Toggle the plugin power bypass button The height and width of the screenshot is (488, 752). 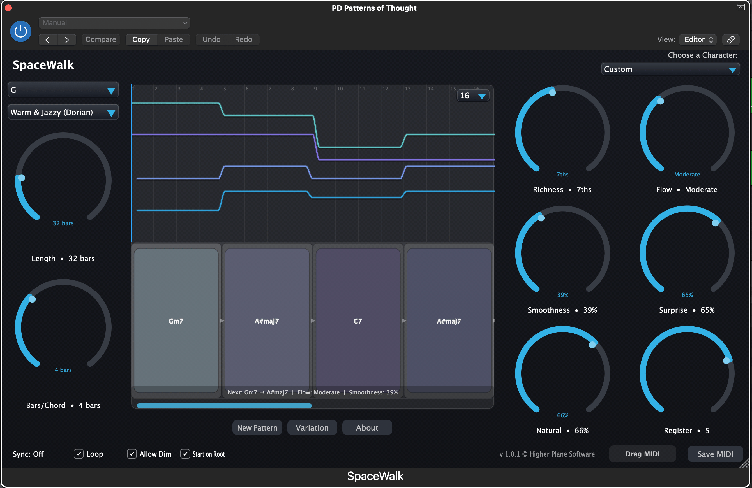tap(20, 31)
